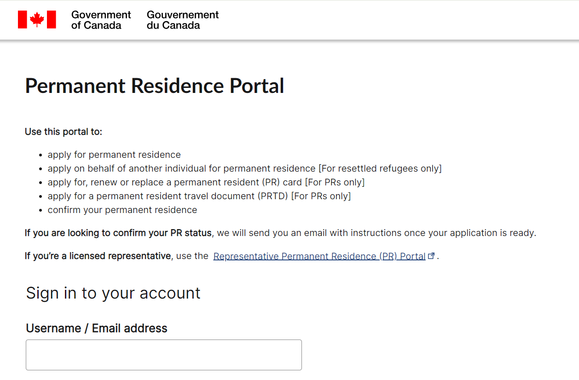Click the red maple leaf symbol

[37, 20]
